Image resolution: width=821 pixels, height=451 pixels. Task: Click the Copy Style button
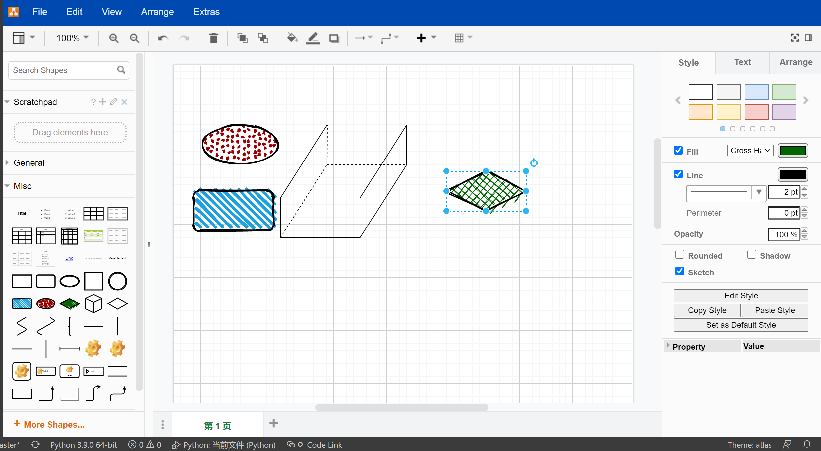(707, 310)
